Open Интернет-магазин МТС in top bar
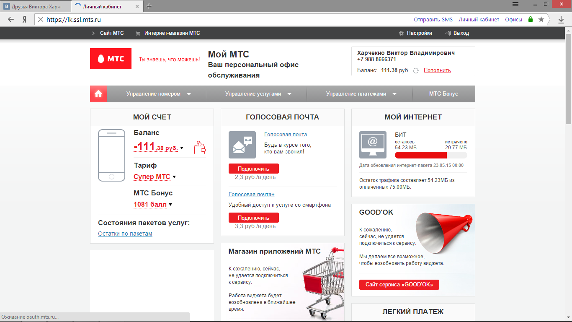Screen dimensions: 572x322 tap(172, 33)
